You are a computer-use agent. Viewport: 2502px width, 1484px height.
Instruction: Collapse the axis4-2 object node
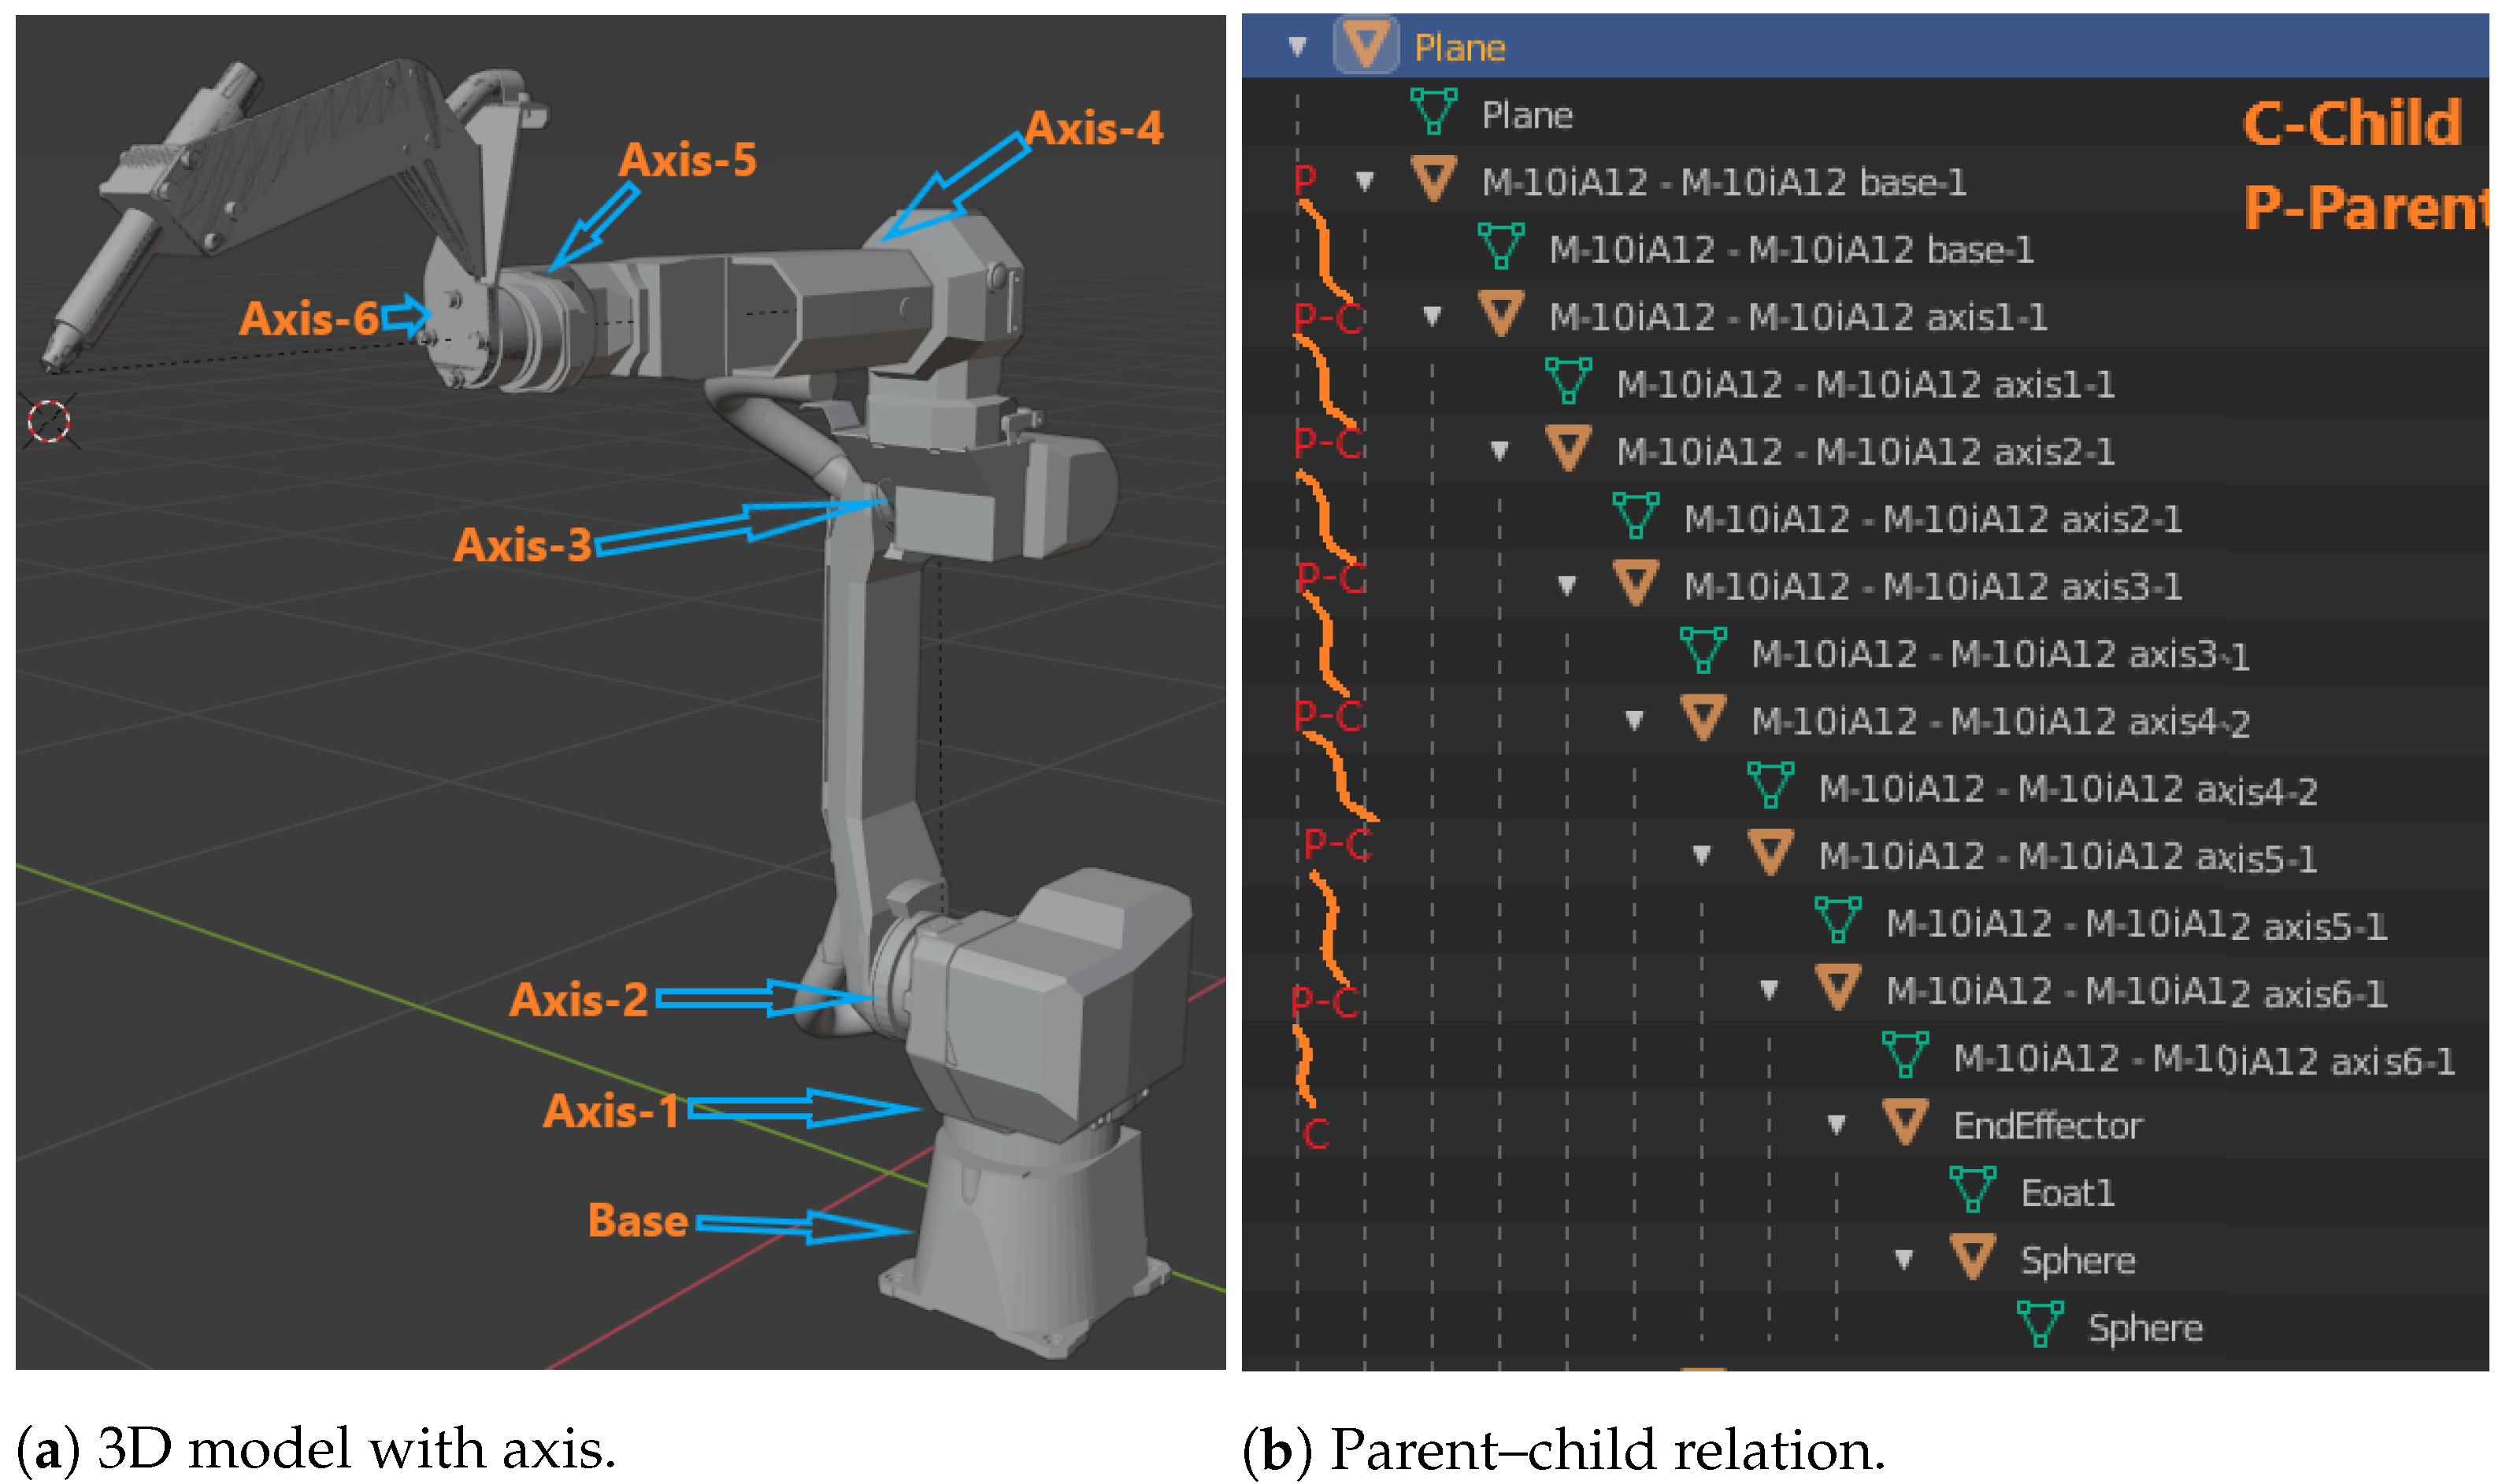[1635, 720]
